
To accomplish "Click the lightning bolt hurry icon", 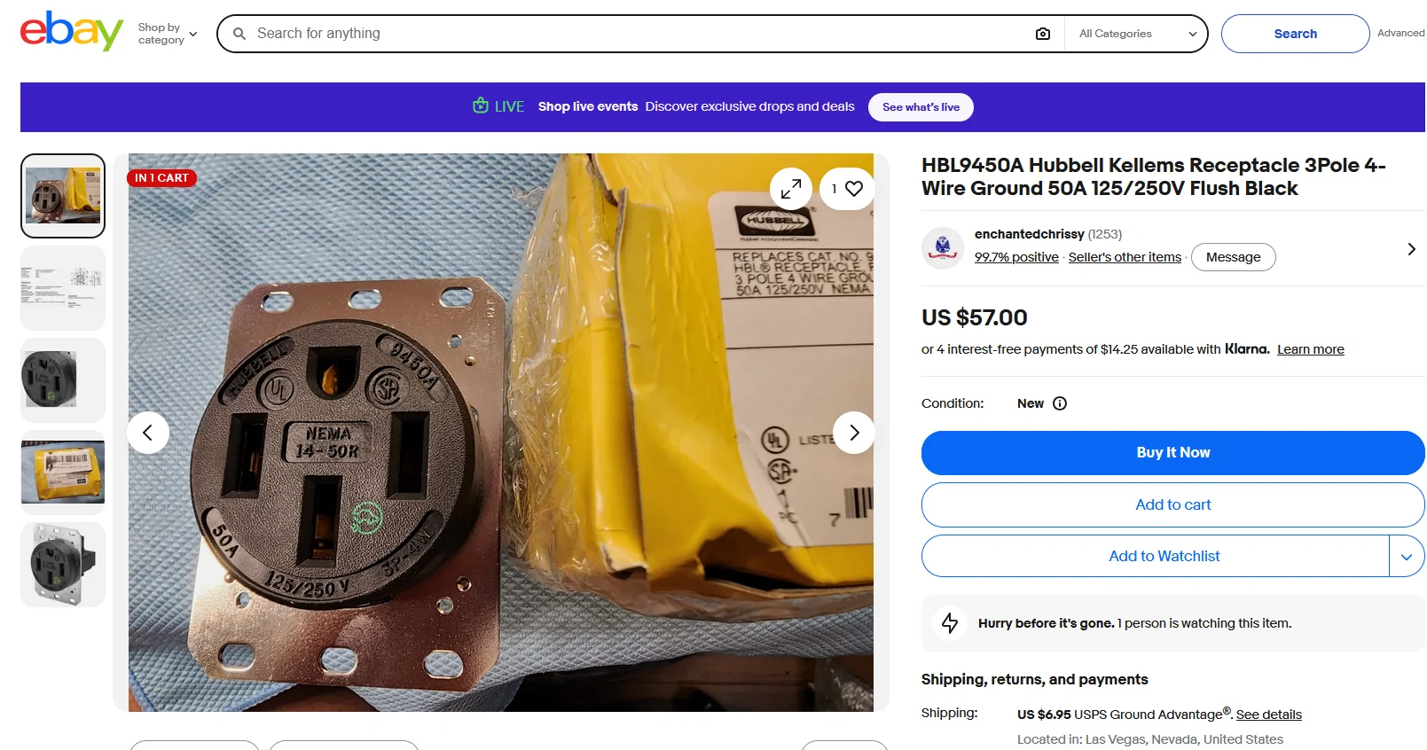I will pyautogui.click(x=950, y=623).
